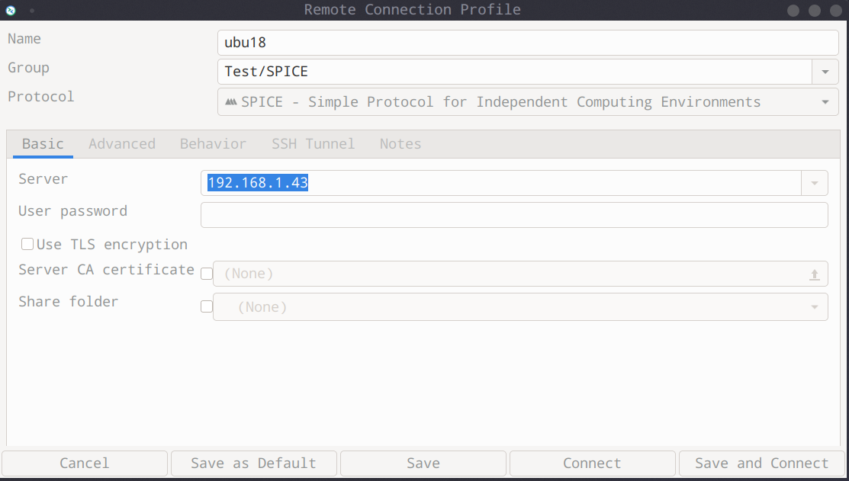Click the Cancel button
This screenshot has width=849, height=481.
click(85, 463)
